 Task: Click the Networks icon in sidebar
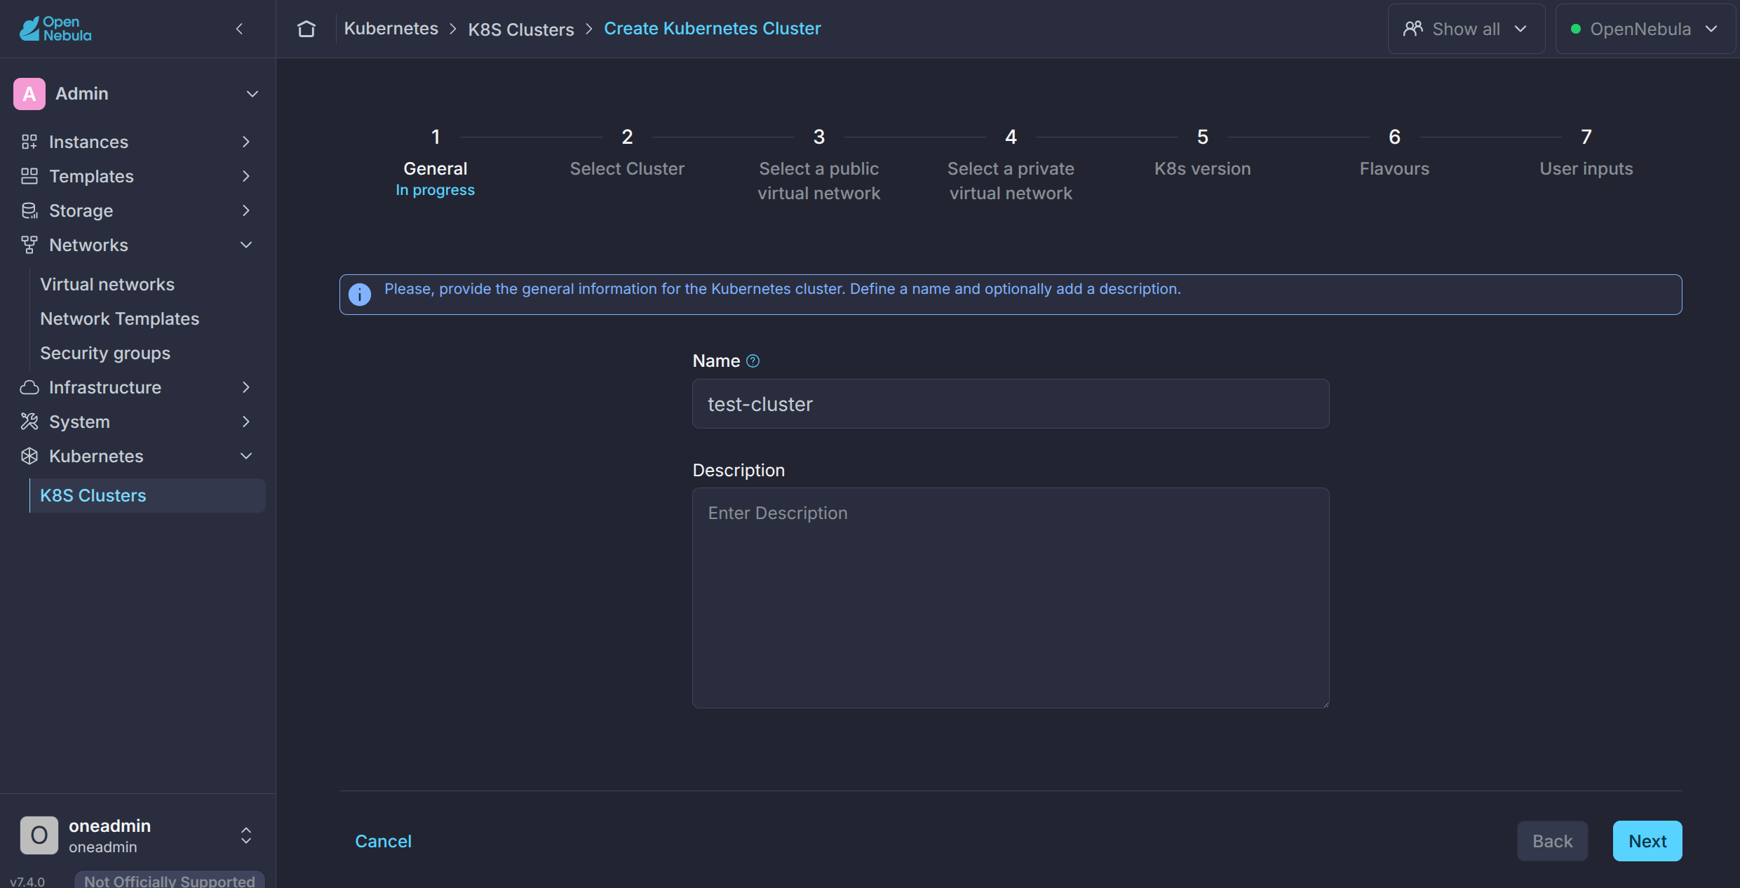29,245
